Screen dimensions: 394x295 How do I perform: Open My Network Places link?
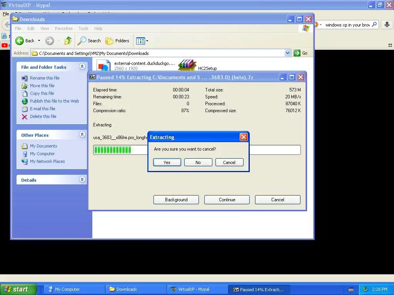[47, 161]
